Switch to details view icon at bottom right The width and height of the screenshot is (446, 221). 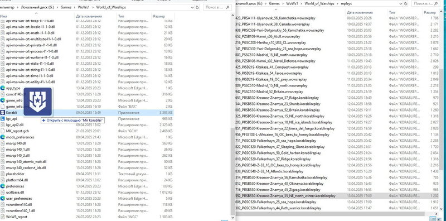point(433,218)
